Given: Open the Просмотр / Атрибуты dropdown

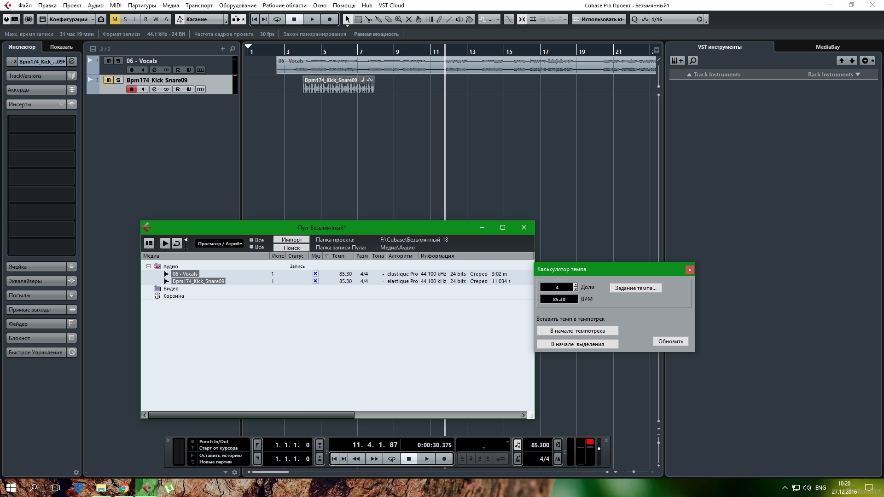Looking at the screenshot, I should pyautogui.click(x=220, y=244).
